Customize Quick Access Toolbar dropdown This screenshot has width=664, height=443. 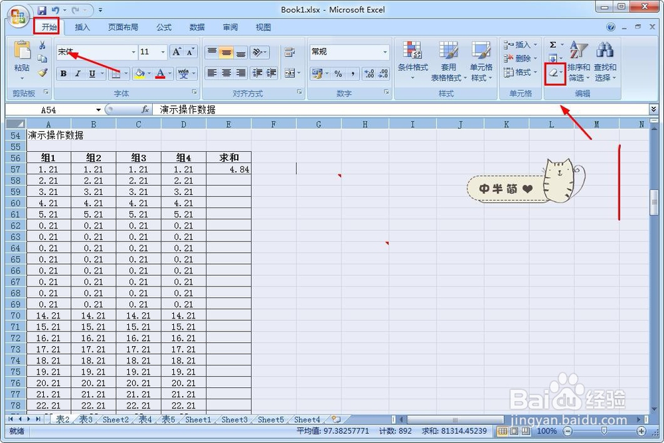tap(100, 10)
